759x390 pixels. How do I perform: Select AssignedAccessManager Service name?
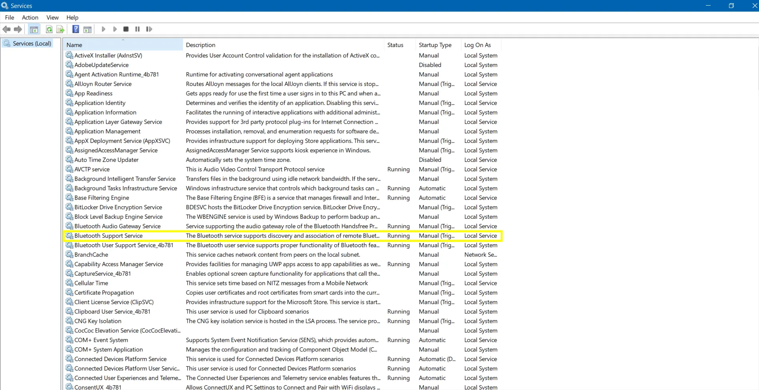[x=116, y=150]
